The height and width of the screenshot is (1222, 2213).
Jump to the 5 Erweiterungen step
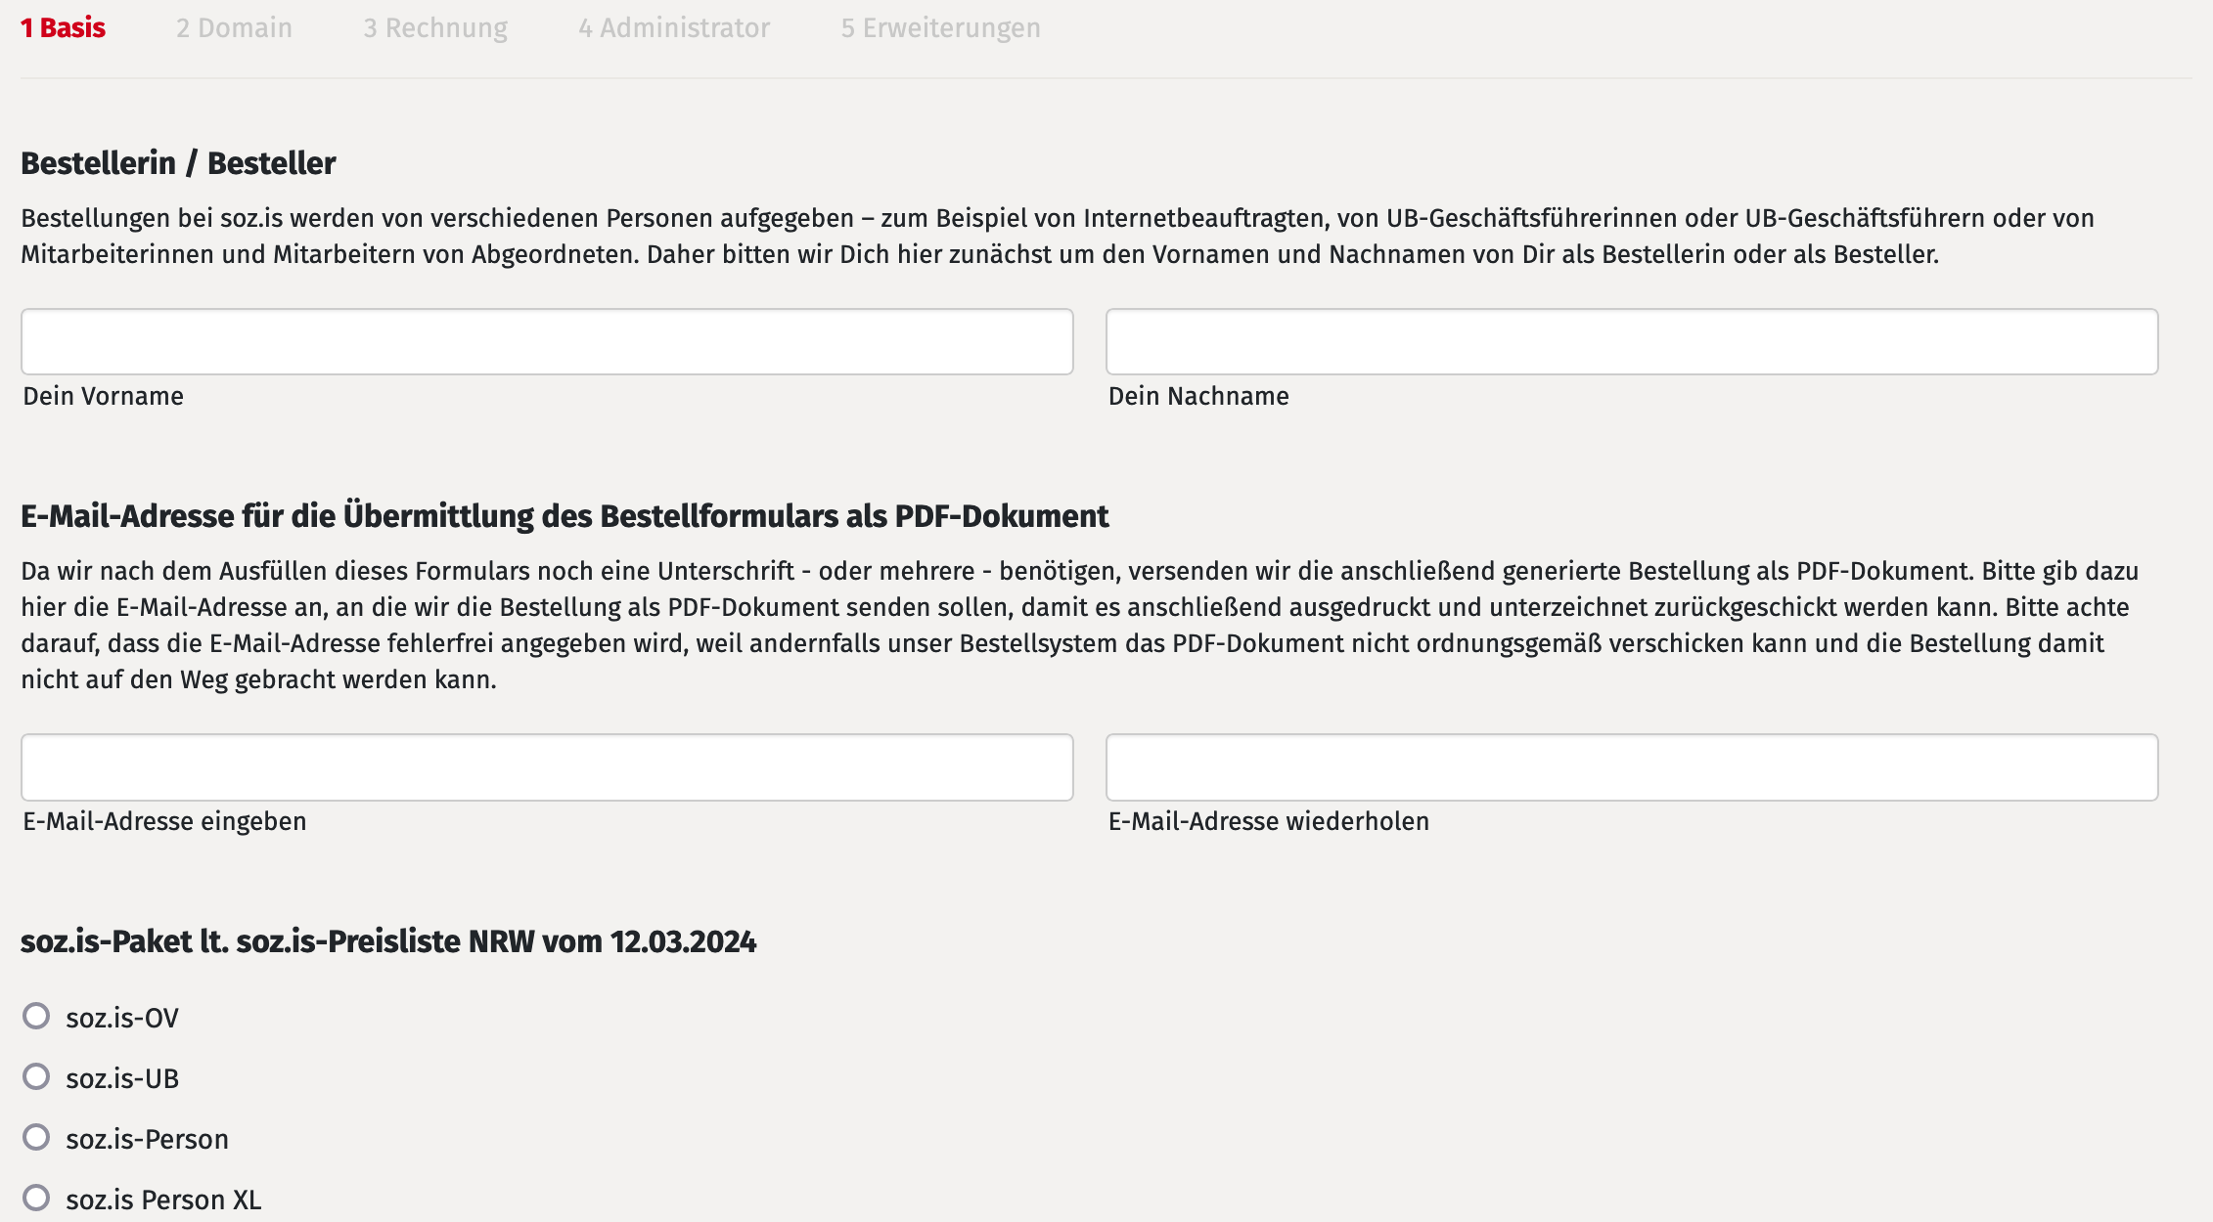[940, 28]
